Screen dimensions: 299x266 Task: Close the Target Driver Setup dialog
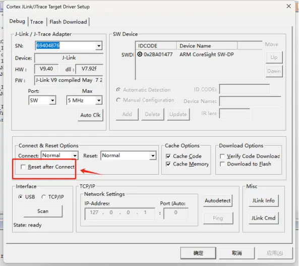[x=289, y=6]
